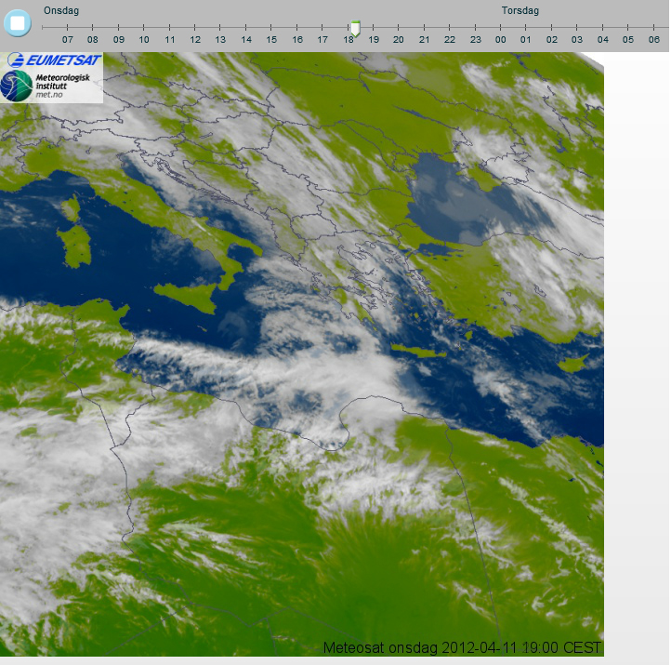Jump to midnight 00 on Torsdag
Screen dimensions: 671x665
pyautogui.click(x=501, y=39)
